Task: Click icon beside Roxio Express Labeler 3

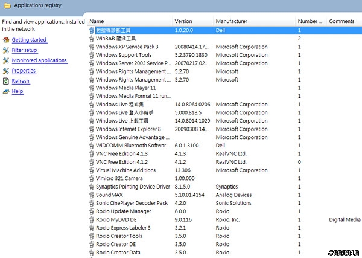Action: pyautogui.click(x=92, y=228)
